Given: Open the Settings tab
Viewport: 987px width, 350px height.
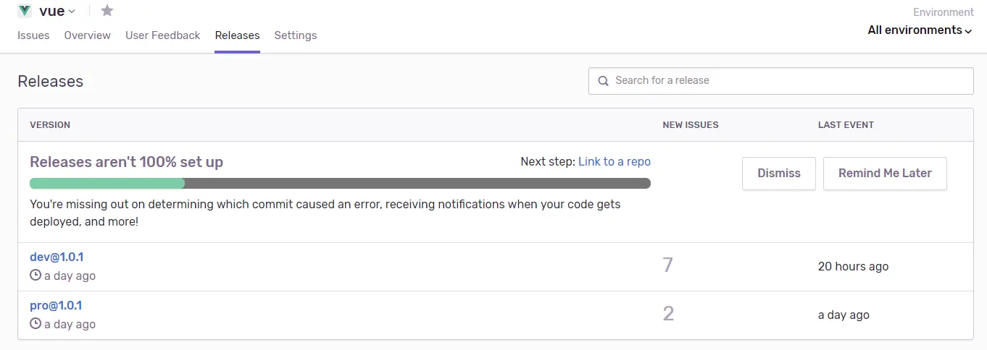Looking at the screenshot, I should (296, 35).
